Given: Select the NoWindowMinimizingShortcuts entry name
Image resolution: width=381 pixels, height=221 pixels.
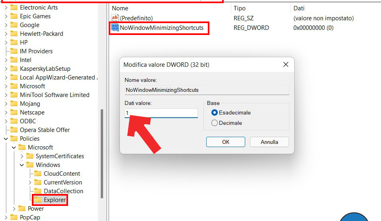Looking at the screenshot, I should coord(162,28).
